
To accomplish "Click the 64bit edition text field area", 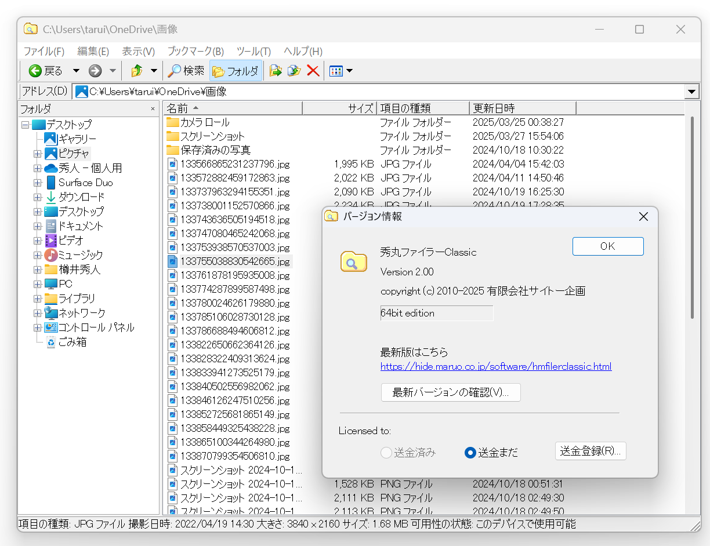I will point(436,313).
